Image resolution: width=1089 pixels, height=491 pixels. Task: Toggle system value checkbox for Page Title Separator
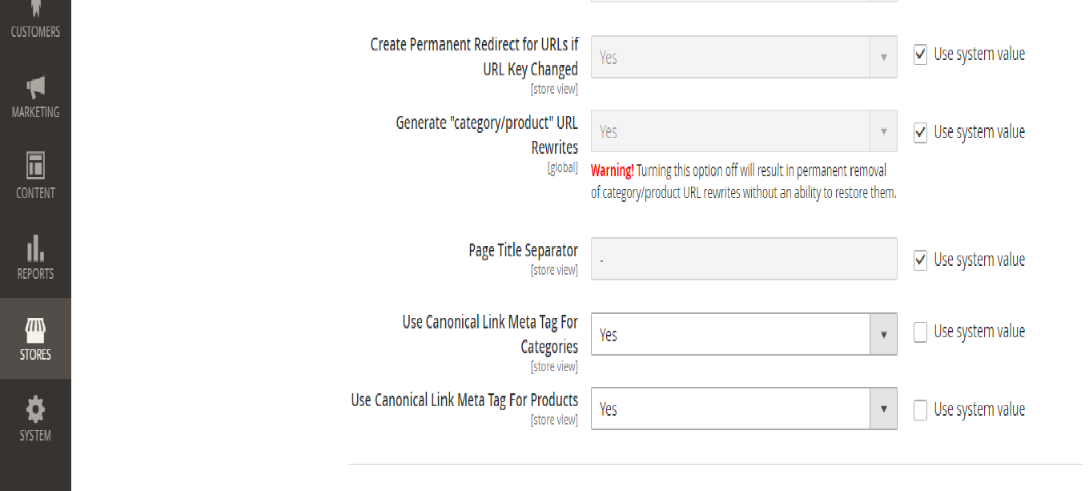921,260
